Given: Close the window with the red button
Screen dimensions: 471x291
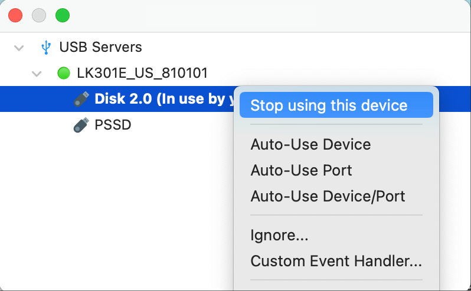Looking at the screenshot, I should tap(15, 15).
